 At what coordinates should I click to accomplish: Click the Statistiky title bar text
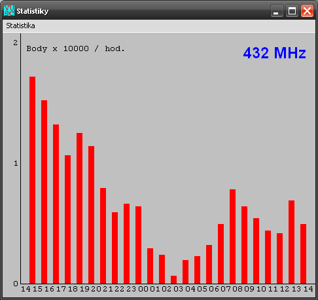(x=33, y=11)
